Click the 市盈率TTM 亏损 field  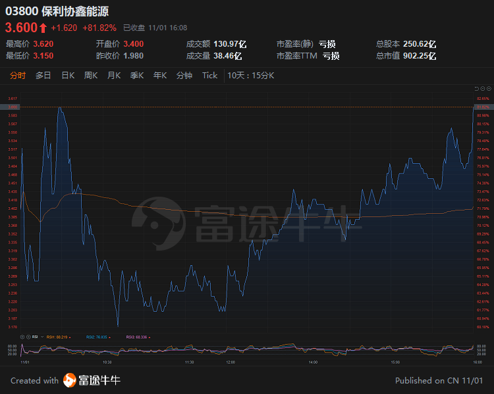pos(308,56)
